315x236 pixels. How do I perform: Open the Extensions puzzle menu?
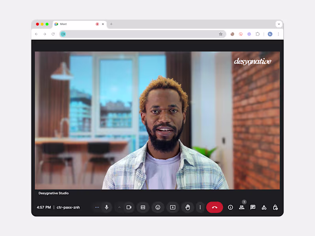point(258,34)
